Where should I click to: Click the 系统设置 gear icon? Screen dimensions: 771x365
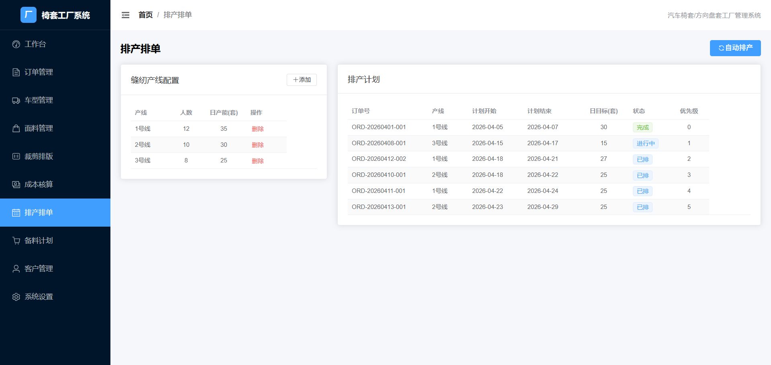coord(16,297)
